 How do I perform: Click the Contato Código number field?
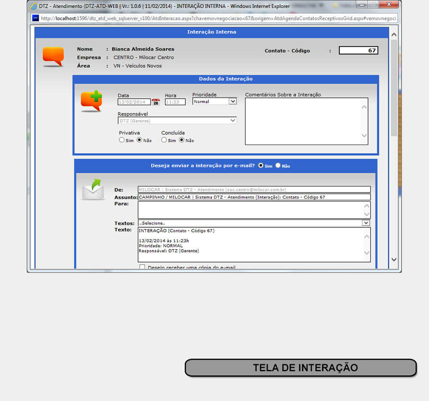(358, 51)
